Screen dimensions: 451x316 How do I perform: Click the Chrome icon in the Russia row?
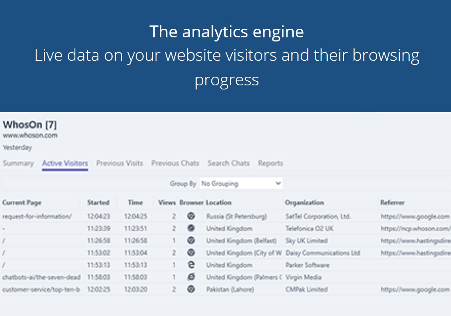coord(191,216)
